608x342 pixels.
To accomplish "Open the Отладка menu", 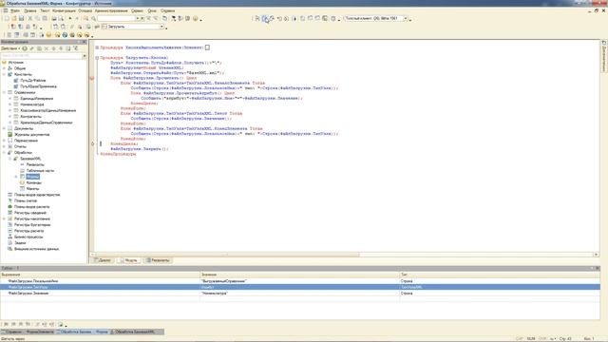I will click(85, 10).
